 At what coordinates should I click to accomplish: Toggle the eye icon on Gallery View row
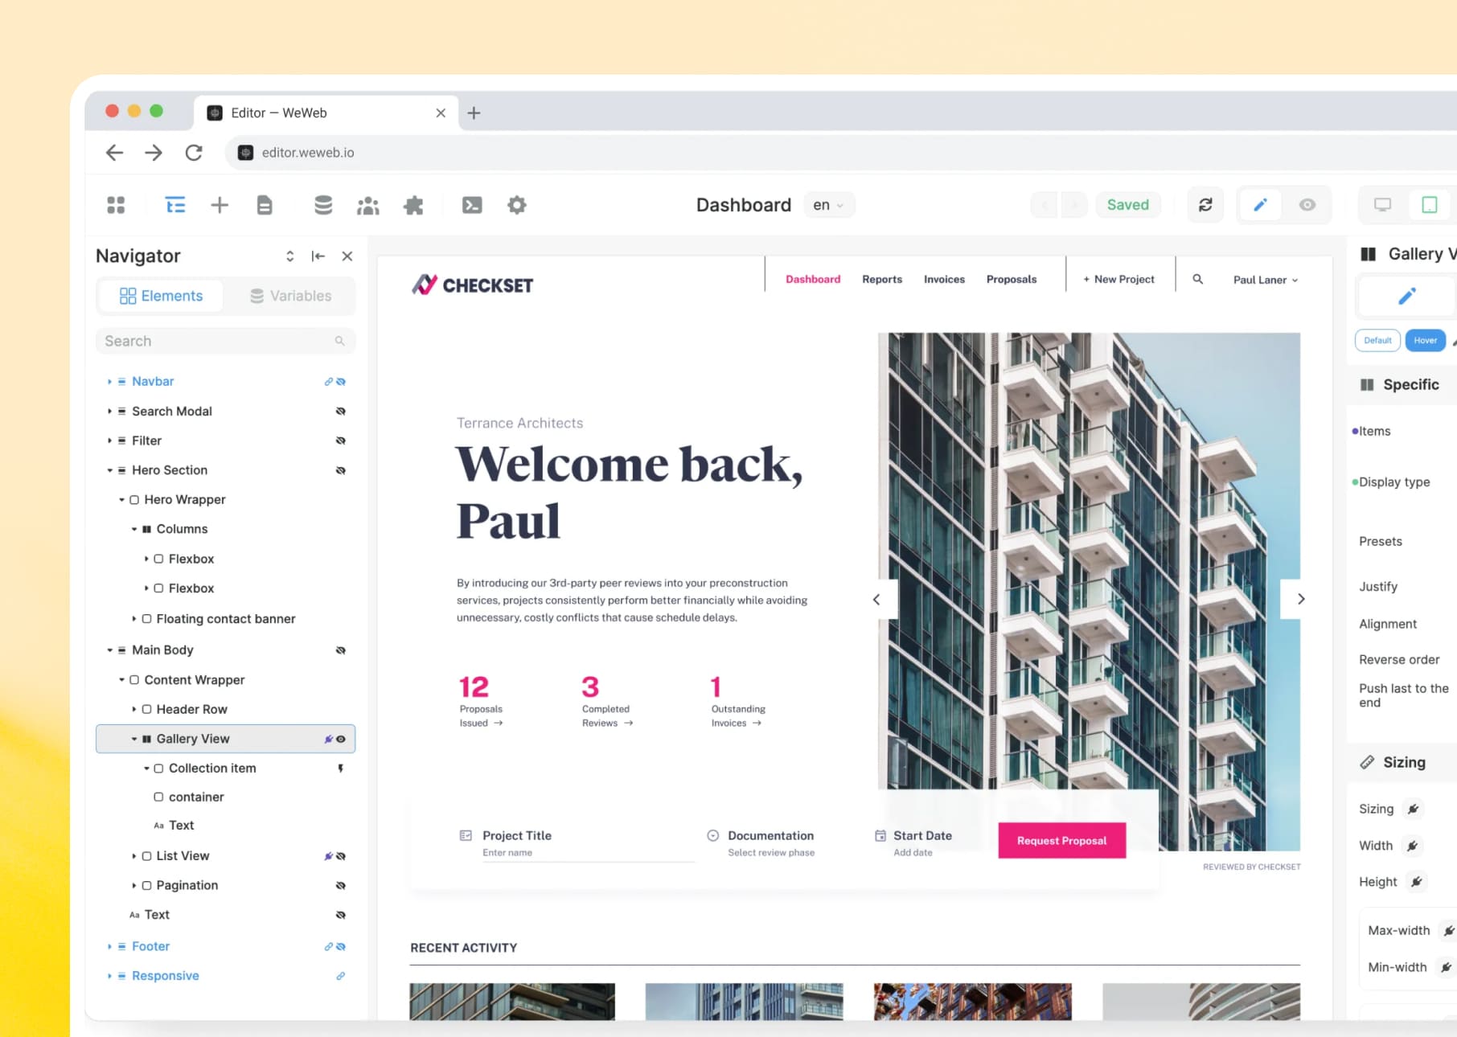(x=341, y=739)
